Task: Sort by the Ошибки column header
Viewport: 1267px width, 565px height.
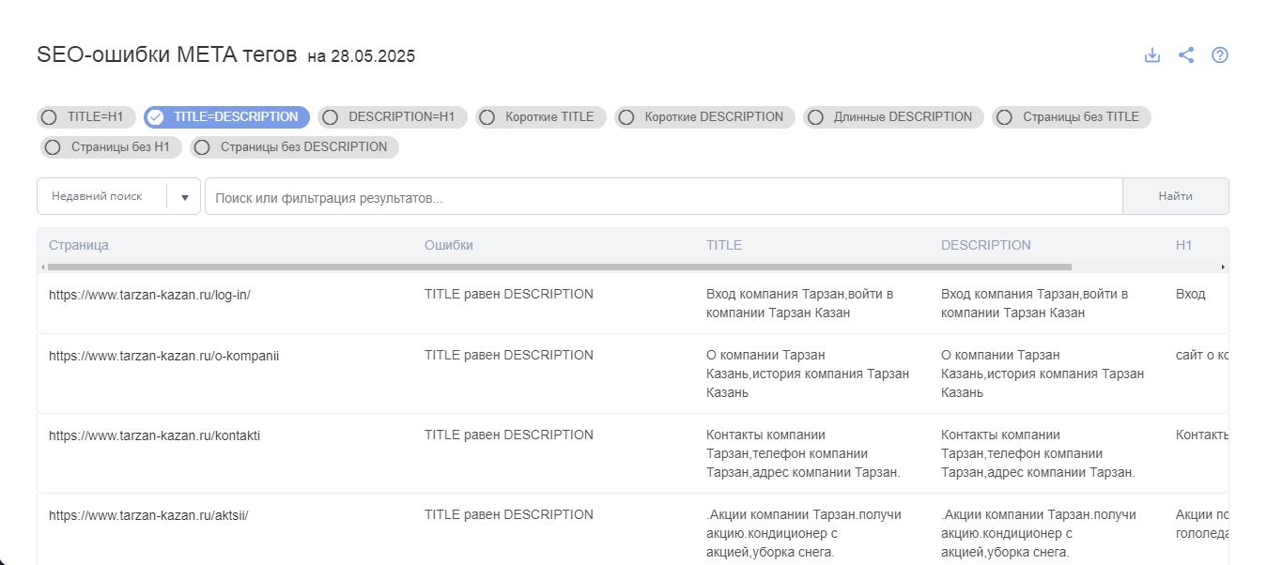Action: pos(449,245)
